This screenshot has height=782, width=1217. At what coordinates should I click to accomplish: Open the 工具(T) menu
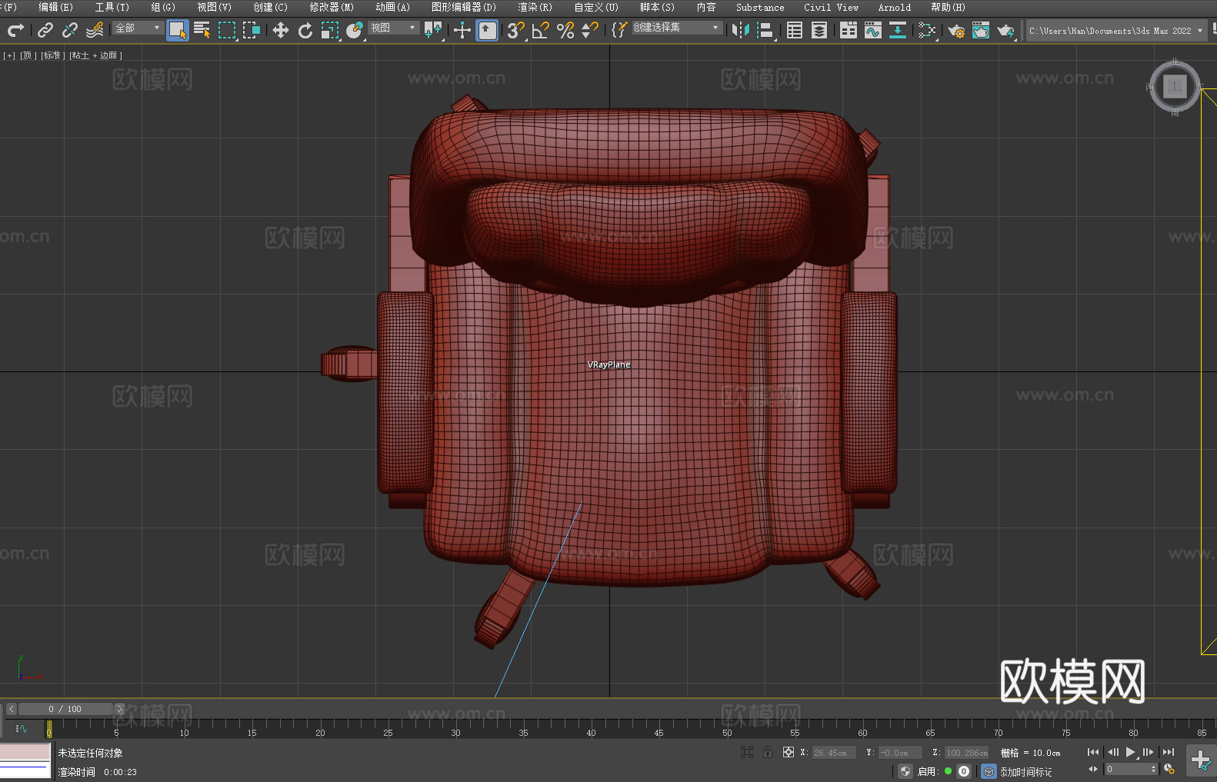112,7
